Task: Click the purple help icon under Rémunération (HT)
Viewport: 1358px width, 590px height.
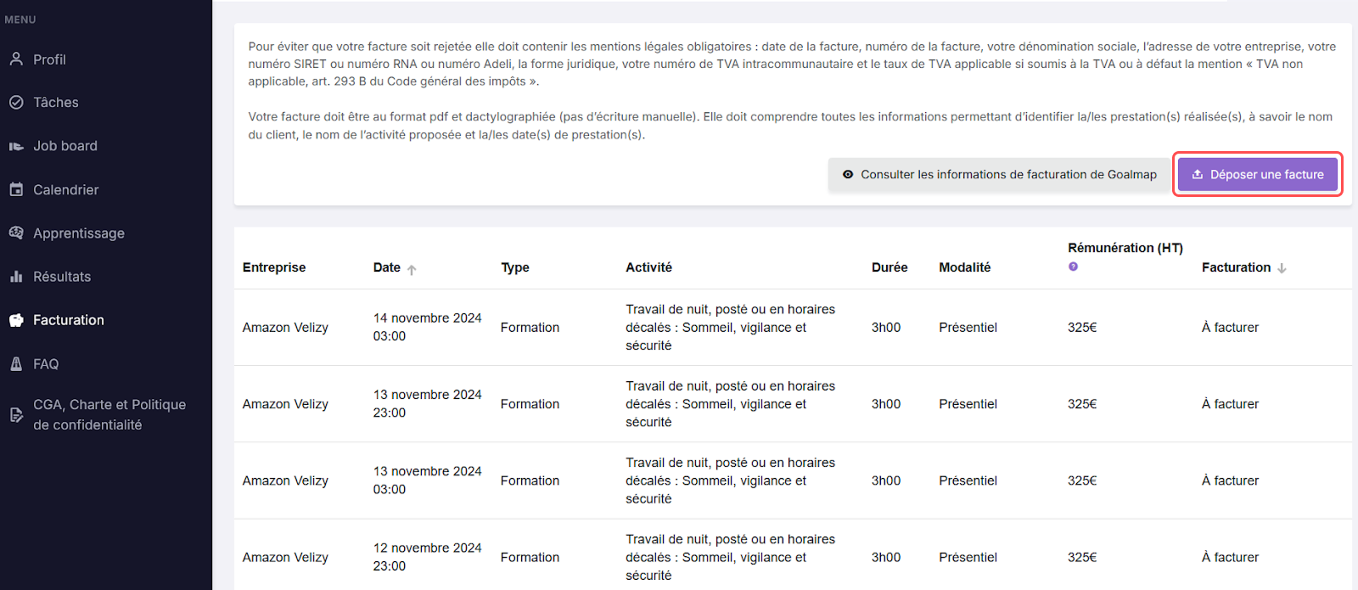Action: click(1073, 267)
